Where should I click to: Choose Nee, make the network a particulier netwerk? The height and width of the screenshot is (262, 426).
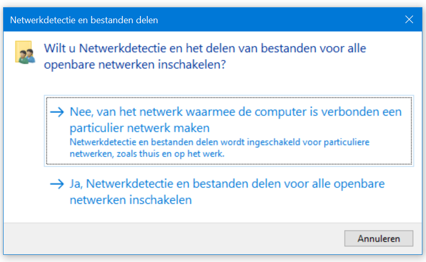229,130
